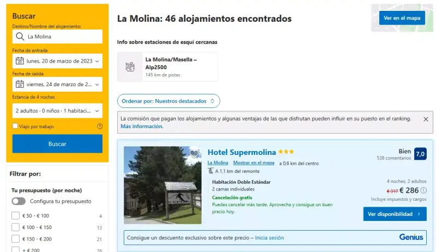This screenshot has height=252, width=436.
Task: Click the blue Buscar button
Action: point(57,144)
